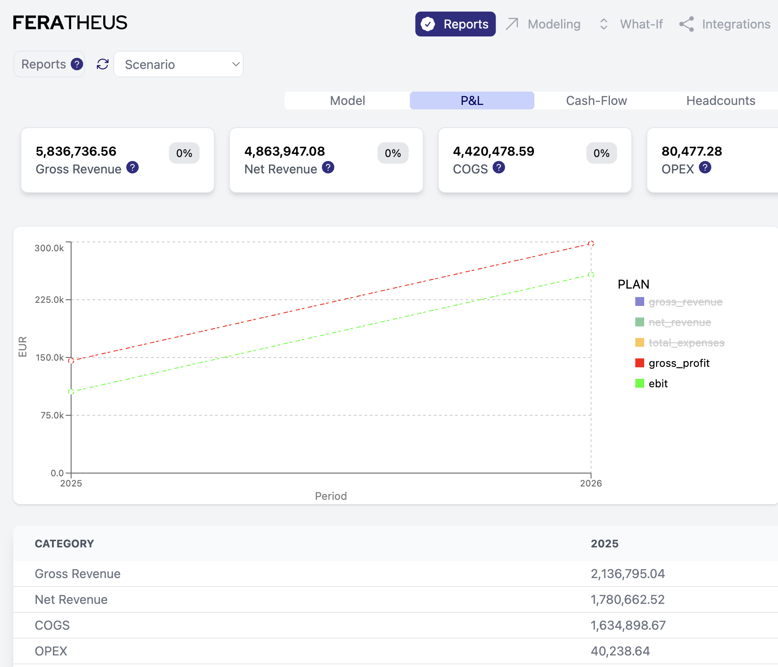
Task: Open Gross Revenue help tooltip icon
Action: (132, 167)
